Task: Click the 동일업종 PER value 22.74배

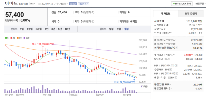Action: click(198, 84)
